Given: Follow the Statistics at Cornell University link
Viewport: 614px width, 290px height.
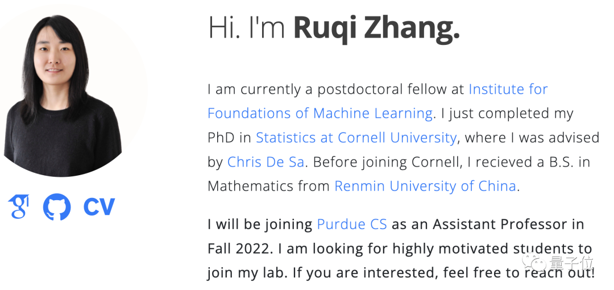Looking at the screenshot, I should [356, 138].
